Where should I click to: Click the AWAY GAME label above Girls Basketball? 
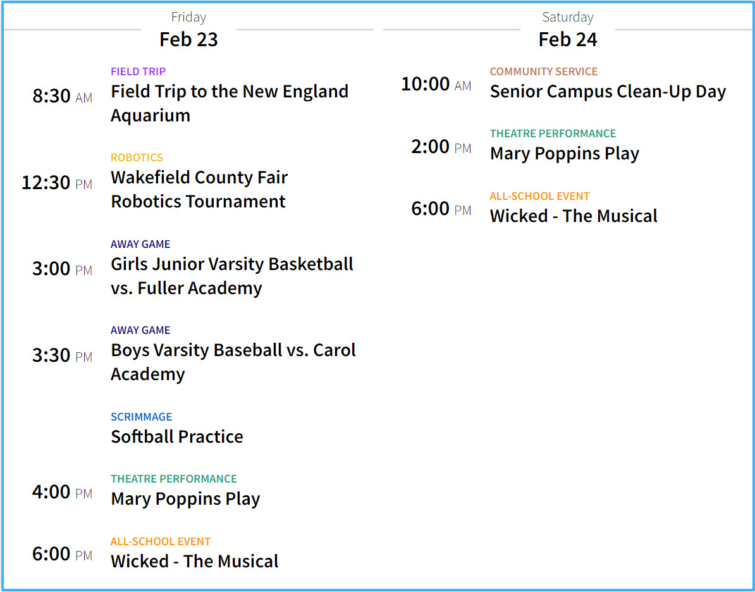coord(140,244)
